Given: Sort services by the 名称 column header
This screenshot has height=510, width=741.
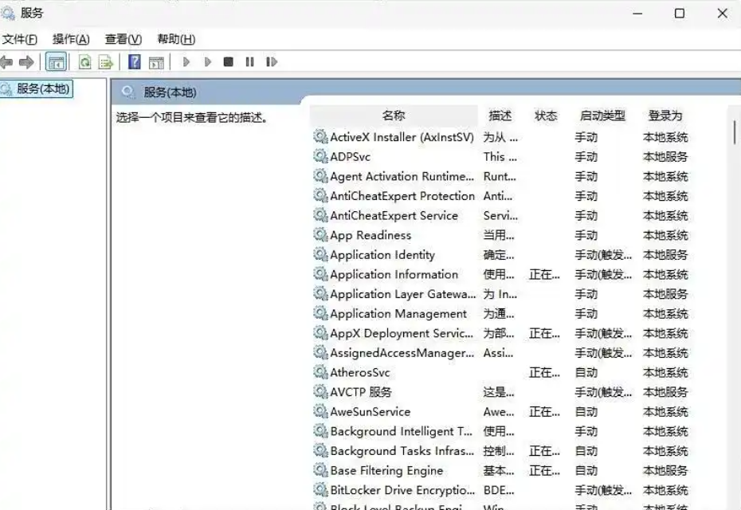Looking at the screenshot, I should [394, 116].
